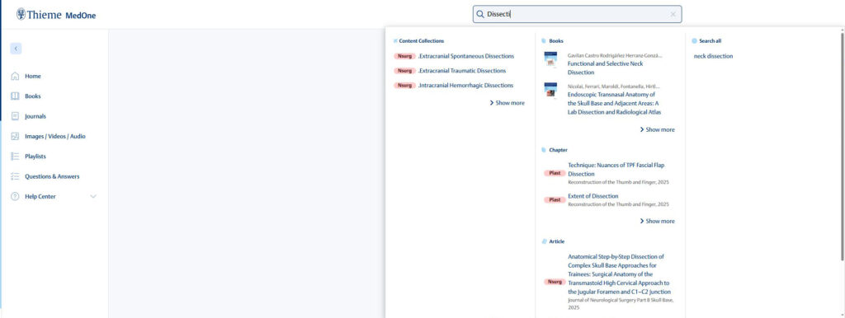The height and width of the screenshot is (318, 845).
Task: Show more Content Collections results
Action: pos(507,103)
